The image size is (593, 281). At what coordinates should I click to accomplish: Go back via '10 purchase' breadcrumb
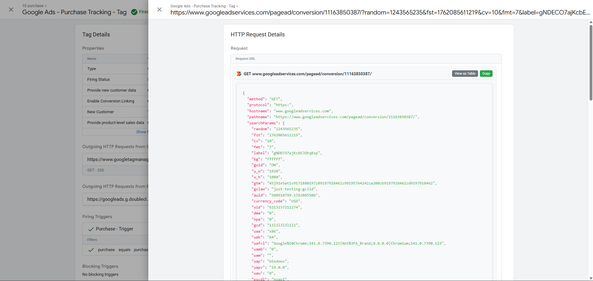point(33,6)
